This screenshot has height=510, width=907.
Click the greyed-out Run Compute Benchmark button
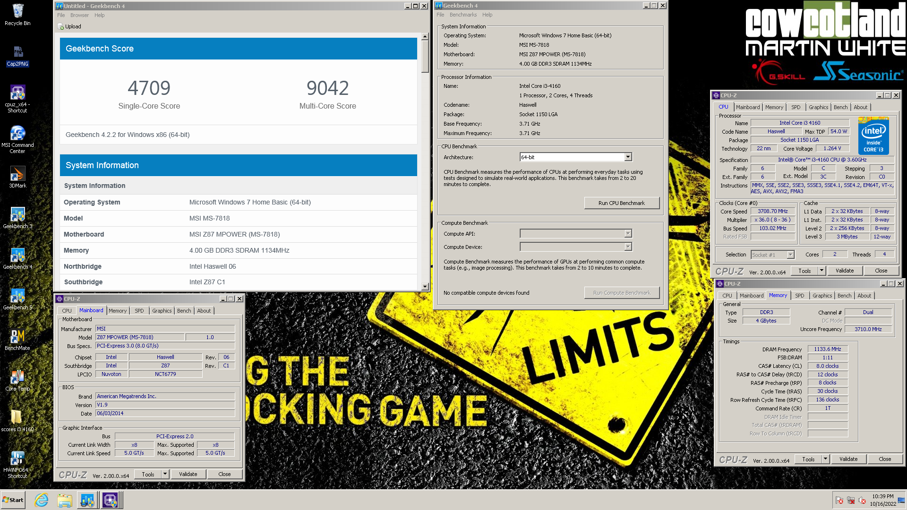pyautogui.click(x=622, y=293)
